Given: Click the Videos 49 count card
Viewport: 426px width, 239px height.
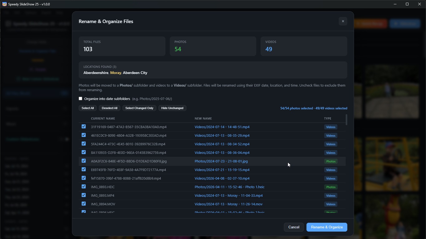Looking at the screenshot, I should tap(304, 46).
